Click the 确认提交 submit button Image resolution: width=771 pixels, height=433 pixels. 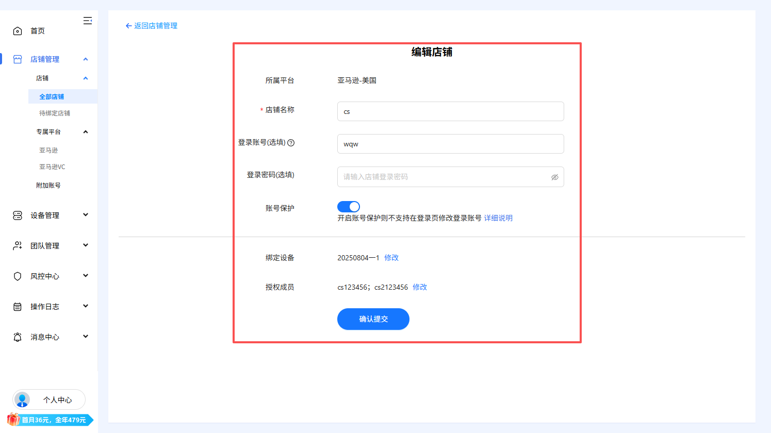click(x=373, y=319)
